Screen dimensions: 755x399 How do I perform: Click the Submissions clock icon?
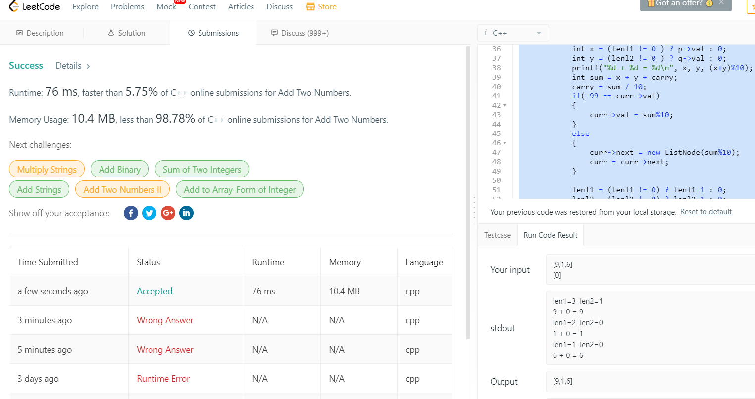tap(191, 33)
